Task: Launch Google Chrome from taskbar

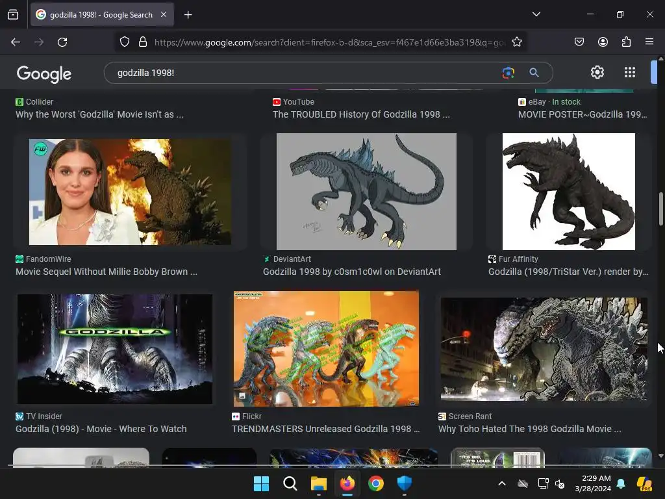Action: pos(376,483)
